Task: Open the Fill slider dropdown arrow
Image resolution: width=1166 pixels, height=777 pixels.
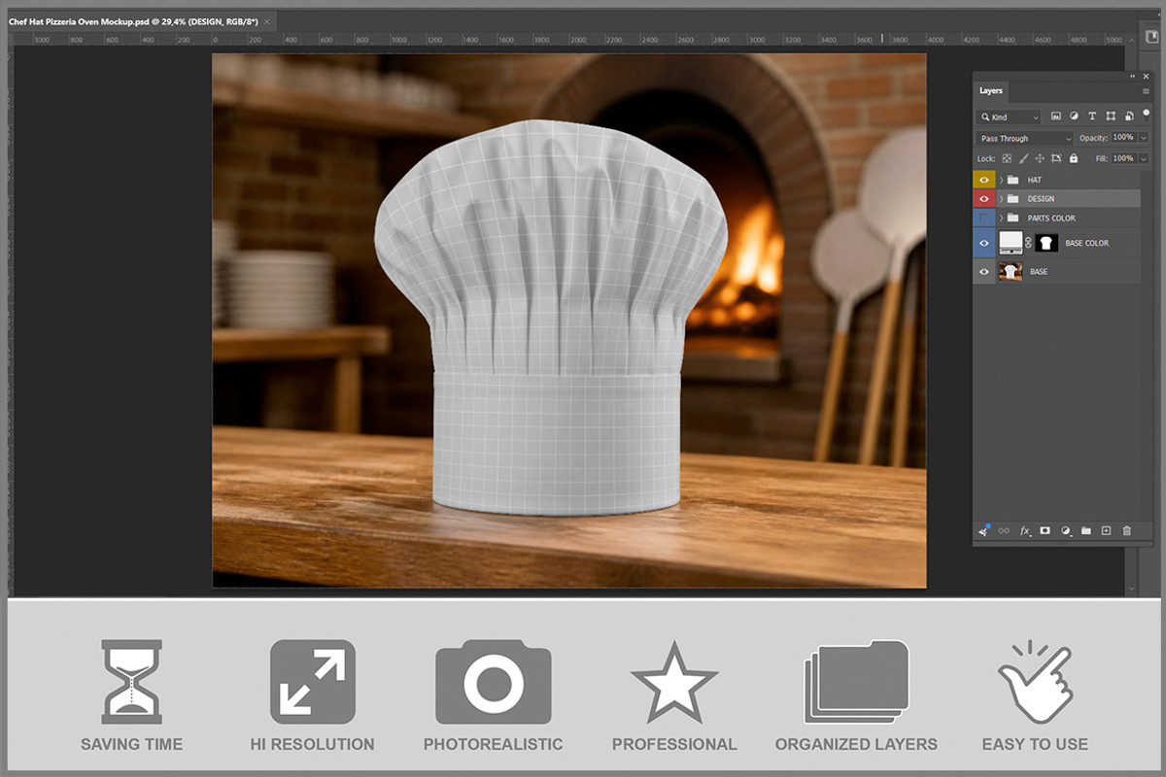Action: pyautogui.click(x=1144, y=158)
